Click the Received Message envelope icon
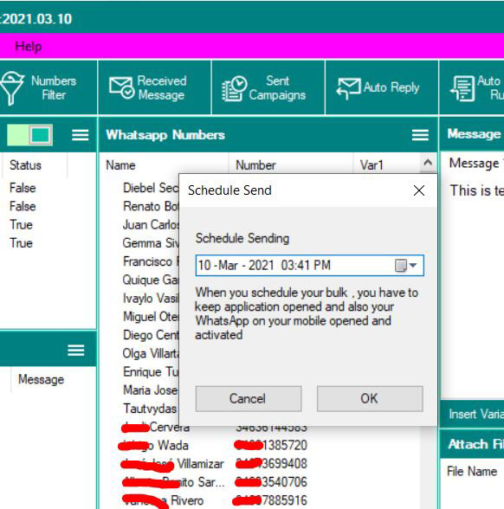Image resolution: width=504 pixels, height=509 pixels. (121, 87)
